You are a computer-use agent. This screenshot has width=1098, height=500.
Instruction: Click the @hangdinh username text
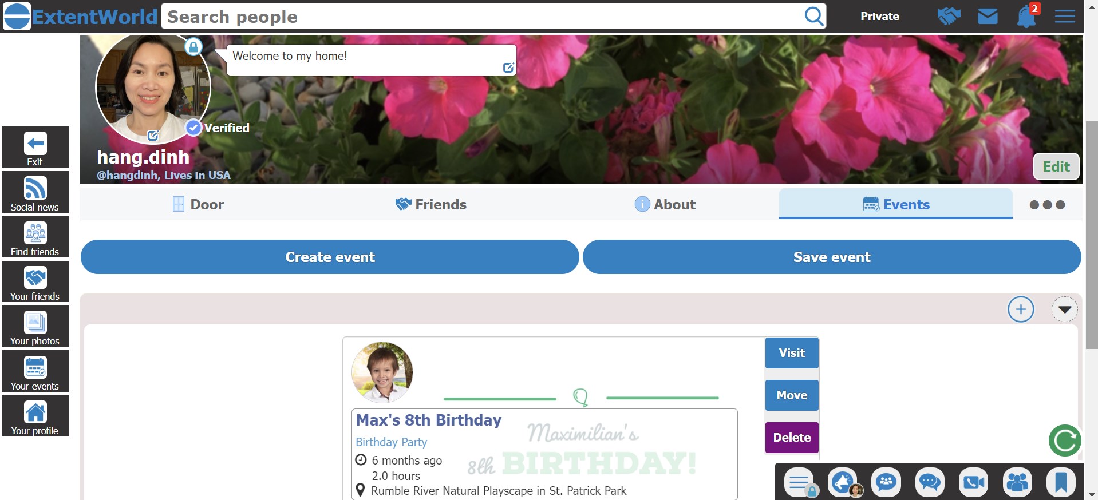point(128,175)
